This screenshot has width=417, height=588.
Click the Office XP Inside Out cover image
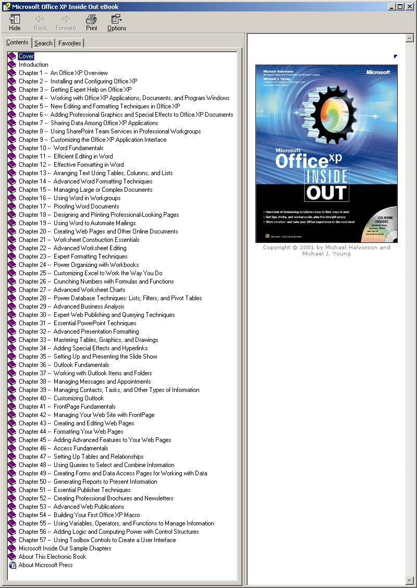[x=326, y=154]
